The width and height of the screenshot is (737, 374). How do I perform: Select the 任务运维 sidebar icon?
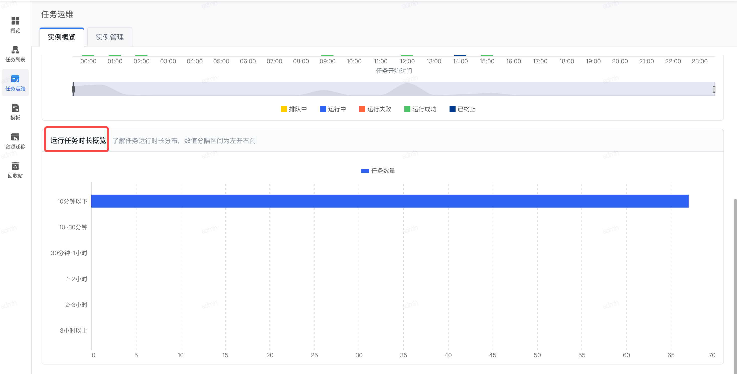coord(15,79)
